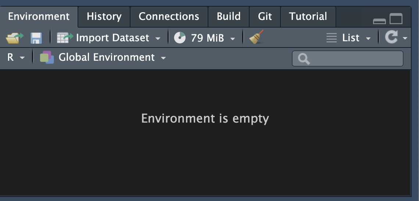Viewport: 419px width, 201px height.
Task: Minimize the Environment pane
Action: pos(379,21)
